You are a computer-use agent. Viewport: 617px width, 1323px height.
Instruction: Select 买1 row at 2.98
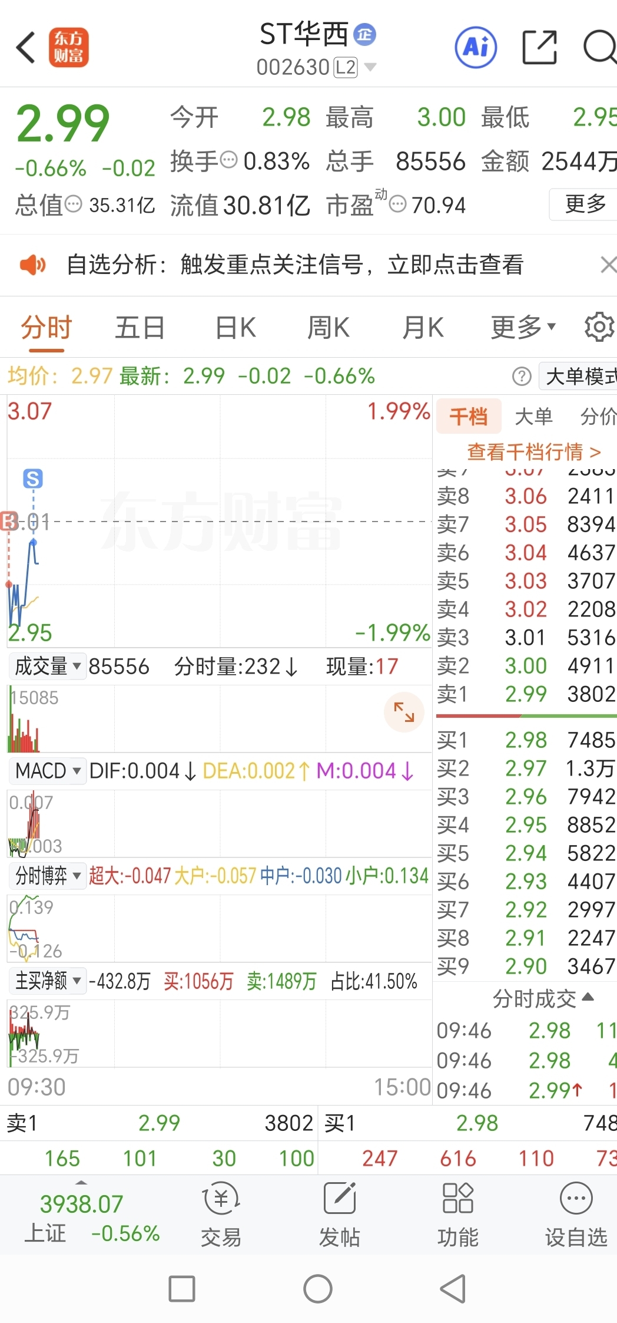coord(526,740)
